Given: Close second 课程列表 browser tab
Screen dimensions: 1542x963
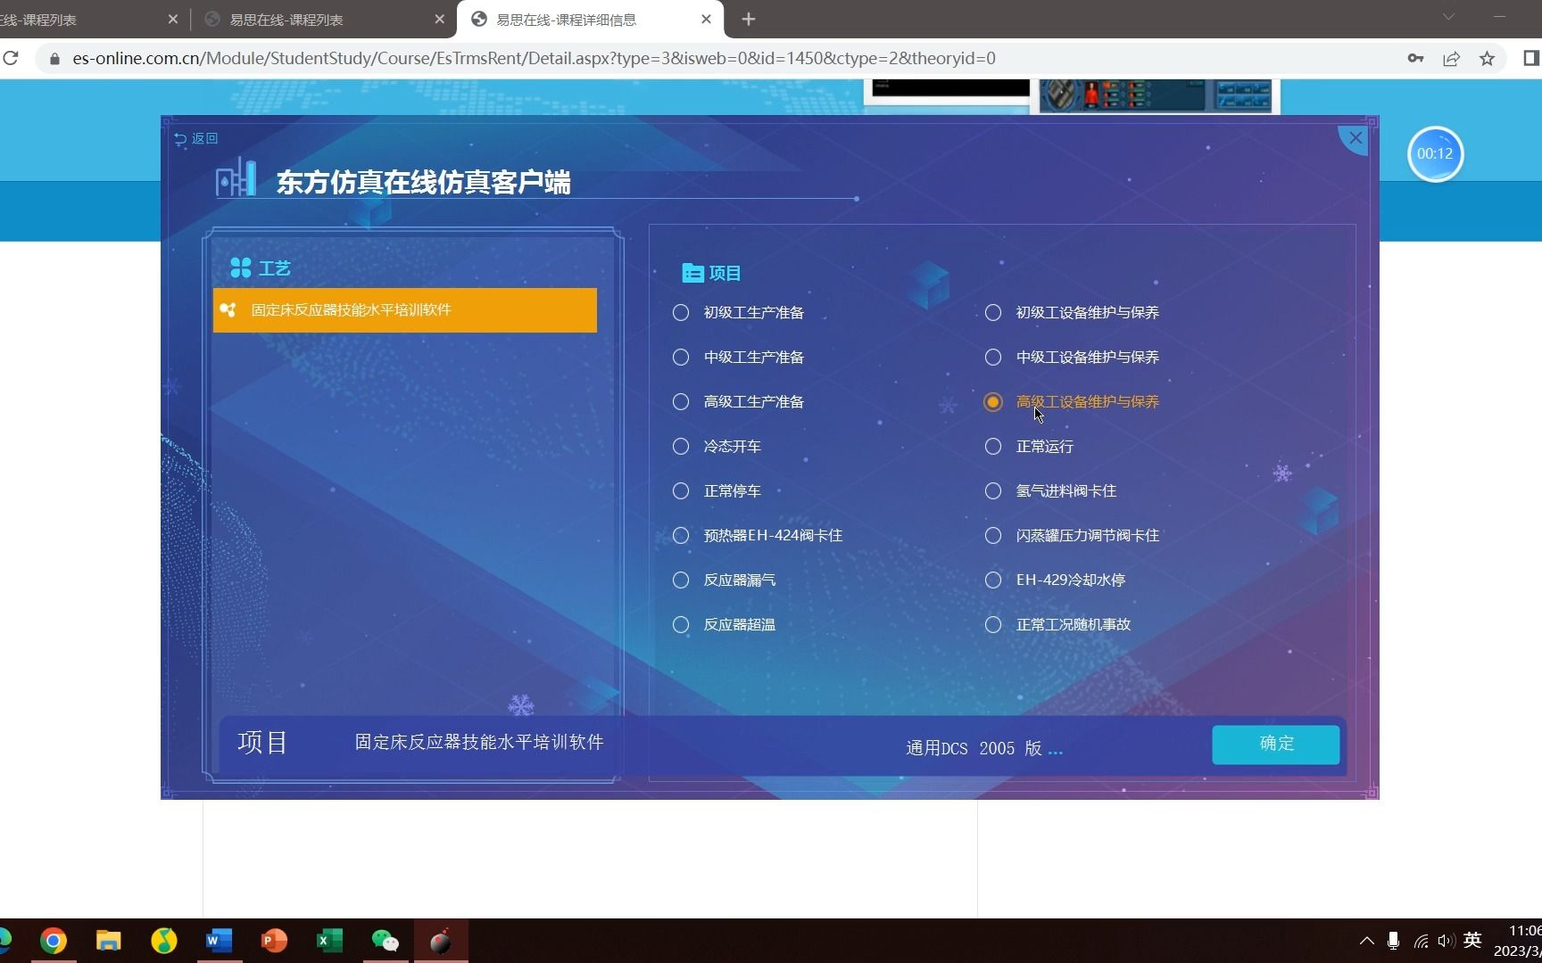Looking at the screenshot, I should pyautogui.click(x=440, y=19).
